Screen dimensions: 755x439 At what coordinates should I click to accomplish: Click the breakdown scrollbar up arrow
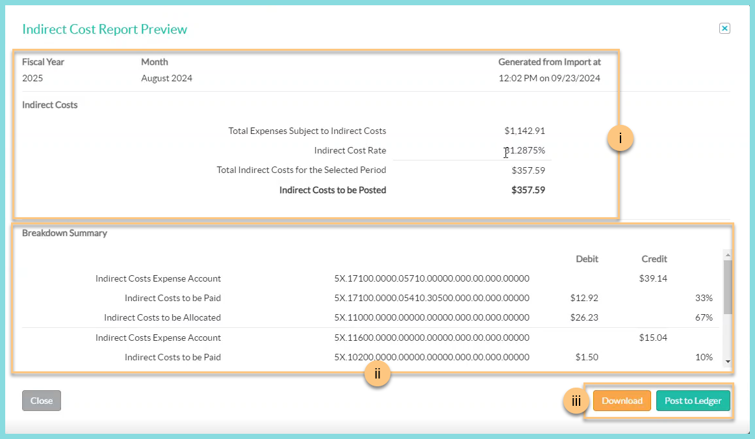point(728,255)
